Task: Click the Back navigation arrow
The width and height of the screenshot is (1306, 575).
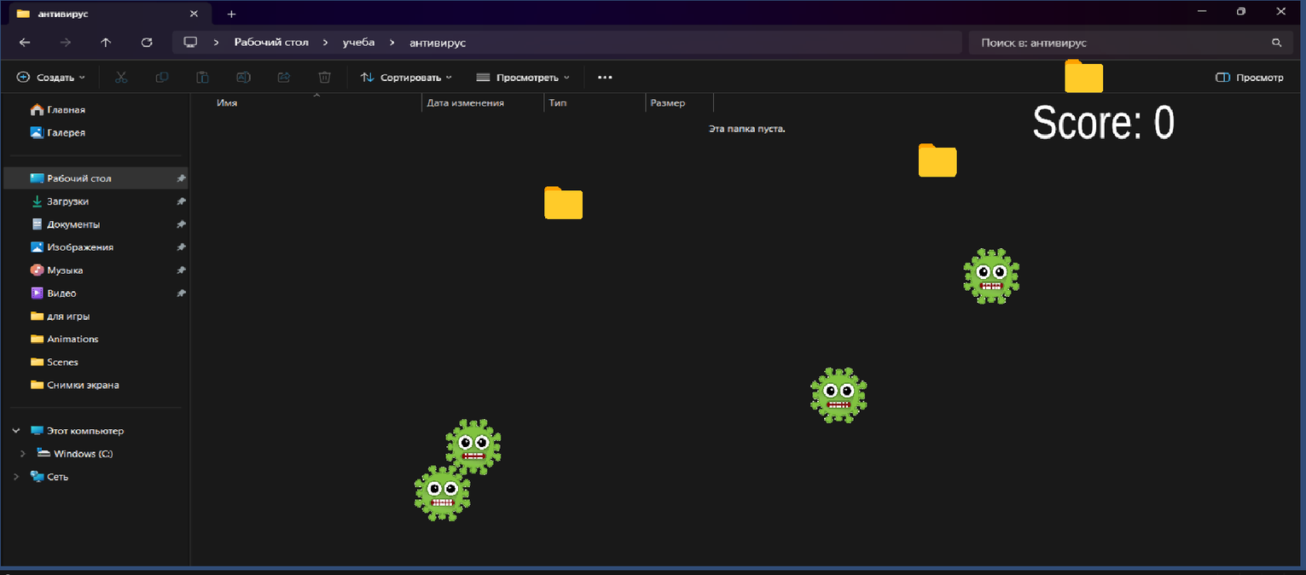Action: [25, 43]
